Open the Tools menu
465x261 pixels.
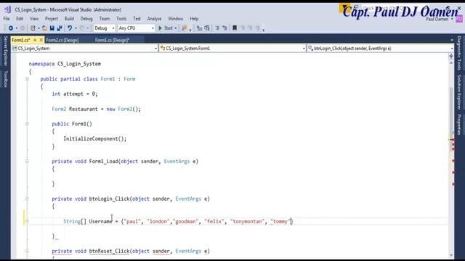coord(121,19)
